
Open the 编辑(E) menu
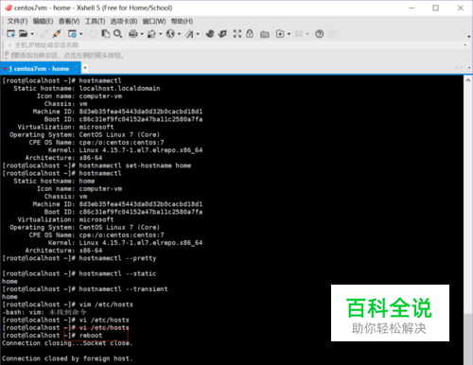pyautogui.click(x=43, y=22)
